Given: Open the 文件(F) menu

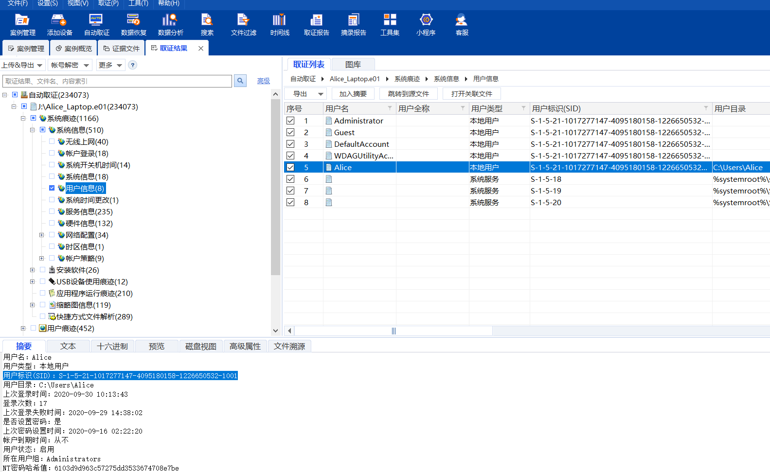Looking at the screenshot, I should tap(18, 3).
